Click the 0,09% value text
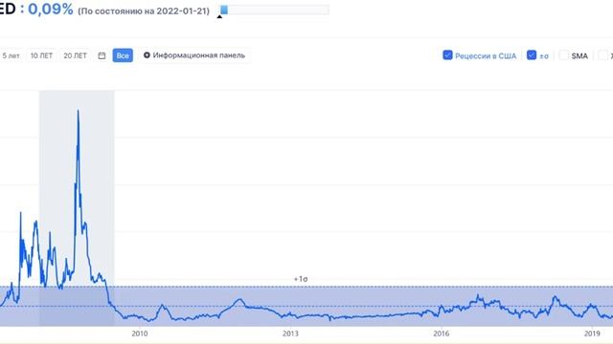Screen dimensions: 613x344 tap(51, 9)
